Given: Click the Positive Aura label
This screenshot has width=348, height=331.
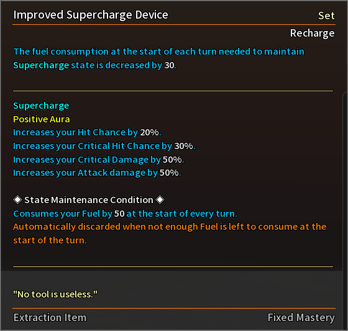Looking at the screenshot, I should pos(42,119).
